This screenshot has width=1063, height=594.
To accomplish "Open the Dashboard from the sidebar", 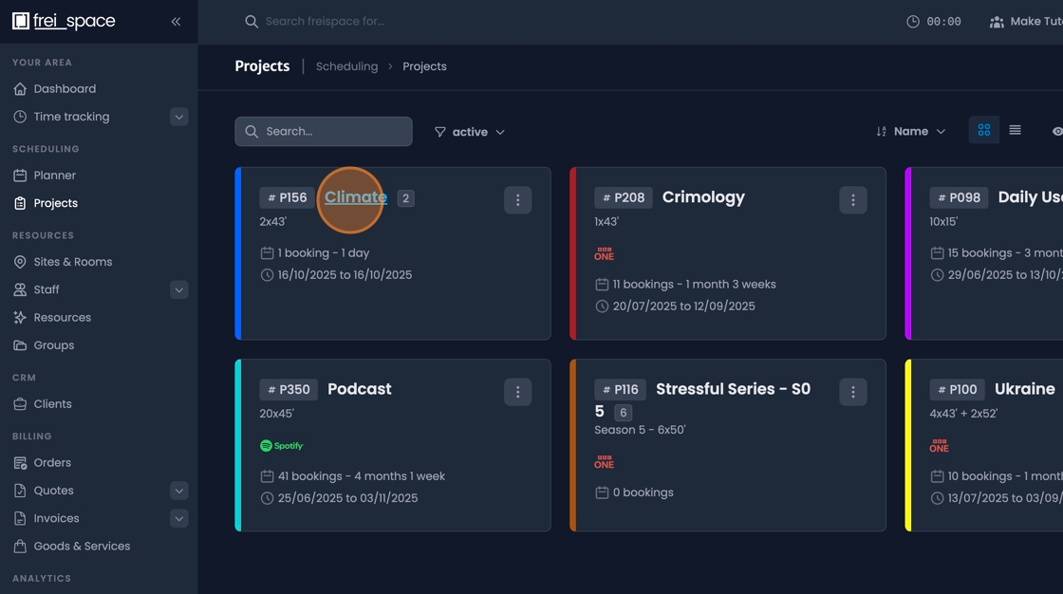I will tap(63, 88).
